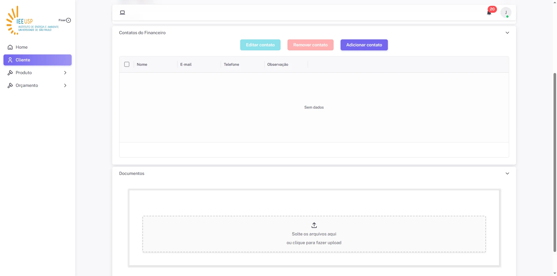Expand the Orçamento submenu chevron

tap(65, 85)
